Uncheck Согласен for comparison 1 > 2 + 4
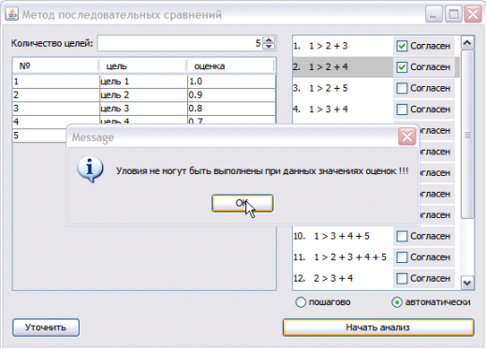Viewport: 486px width, 349px height. point(402,67)
